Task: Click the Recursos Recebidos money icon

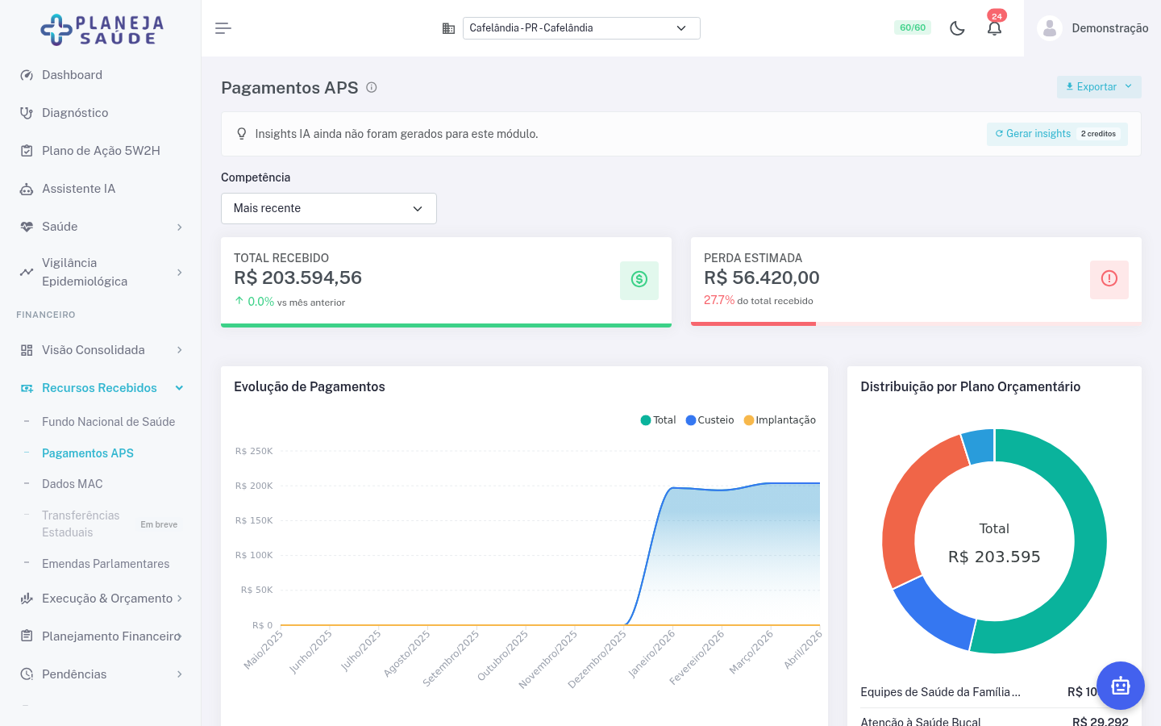Action: (27, 388)
